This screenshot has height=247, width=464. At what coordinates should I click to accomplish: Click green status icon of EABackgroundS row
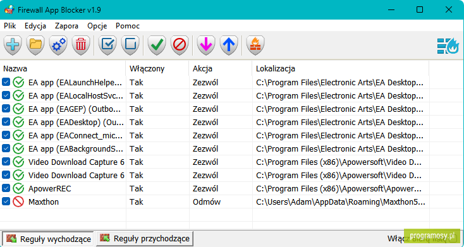pos(18,149)
